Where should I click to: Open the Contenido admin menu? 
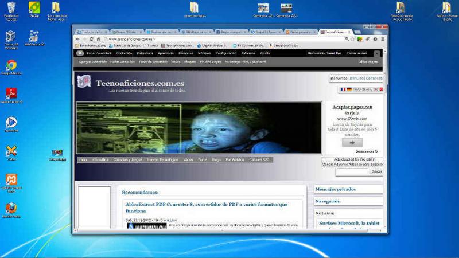pos(124,53)
